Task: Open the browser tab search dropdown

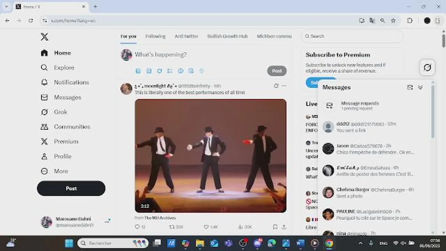Action: point(6,7)
